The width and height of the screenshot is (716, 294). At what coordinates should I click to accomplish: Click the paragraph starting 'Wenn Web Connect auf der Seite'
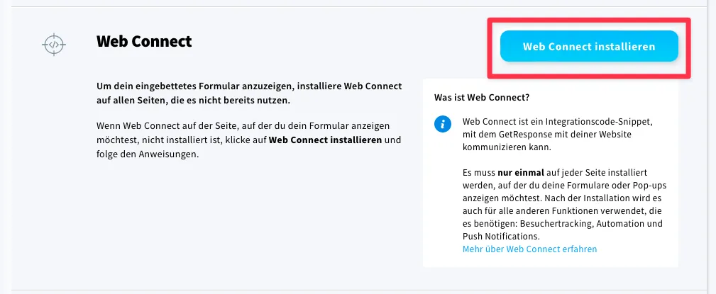coord(249,140)
